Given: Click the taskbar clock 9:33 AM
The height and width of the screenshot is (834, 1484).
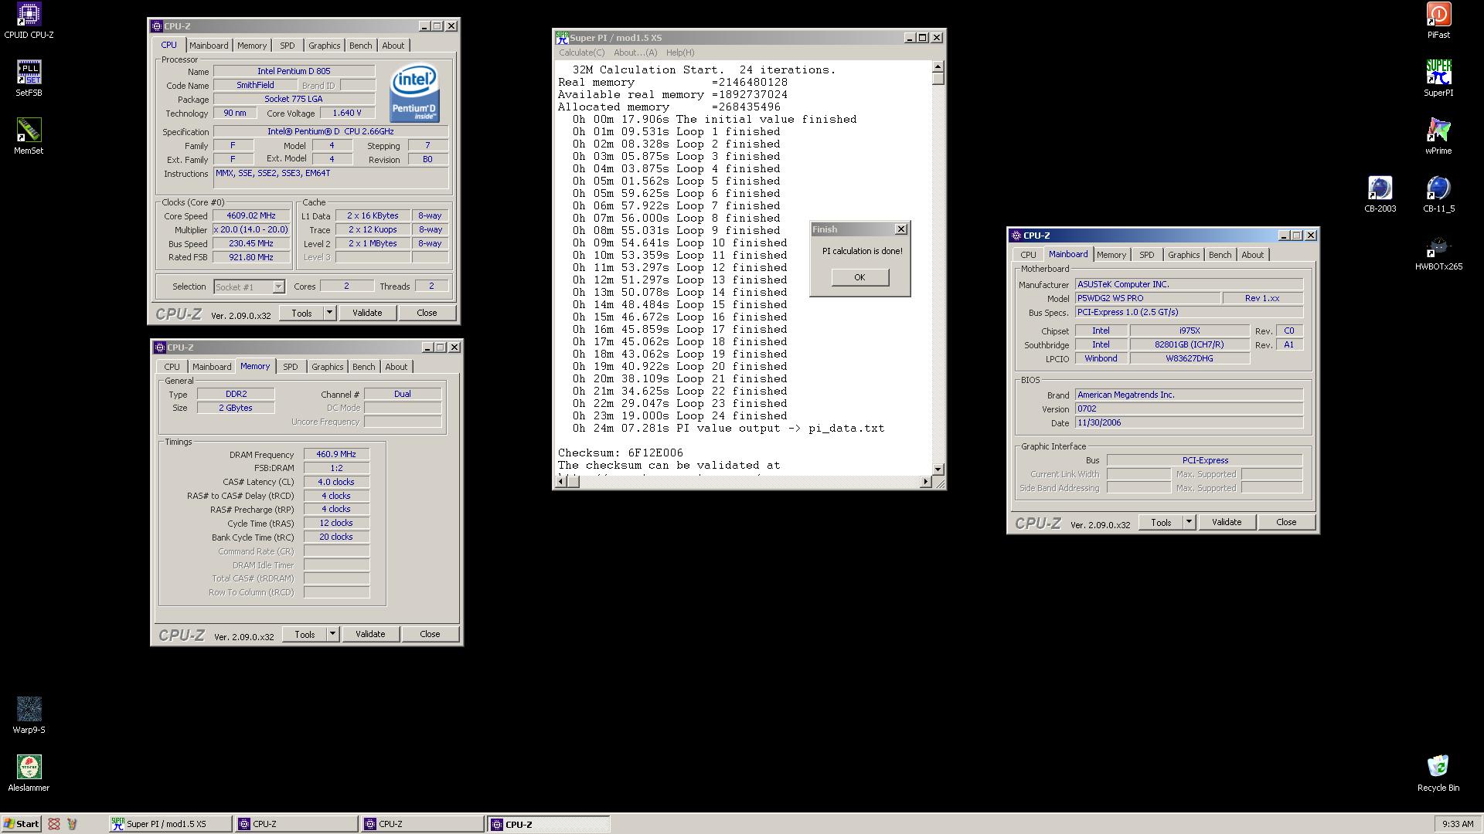Looking at the screenshot, I should click(1457, 824).
